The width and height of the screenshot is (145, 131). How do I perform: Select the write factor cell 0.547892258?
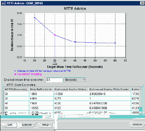pos(110,103)
